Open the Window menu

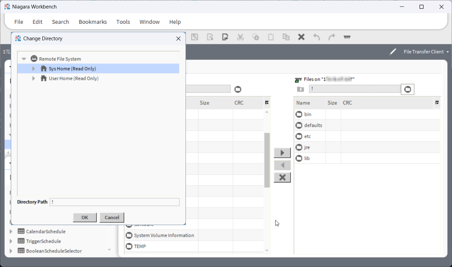point(150,22)
